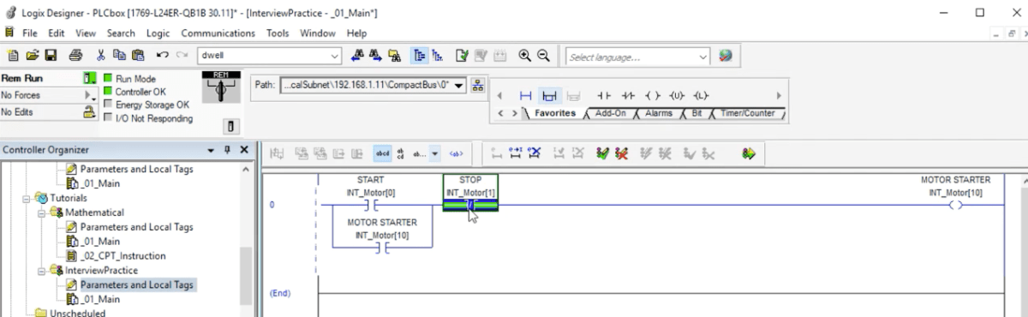Insert Output Energize (OTE) coil
This screenshot has width=1028, height=317.
653,96
